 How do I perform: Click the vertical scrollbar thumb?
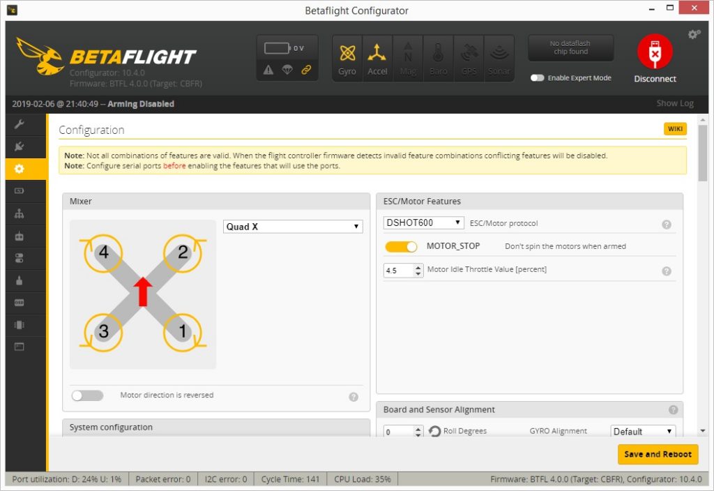702,153
